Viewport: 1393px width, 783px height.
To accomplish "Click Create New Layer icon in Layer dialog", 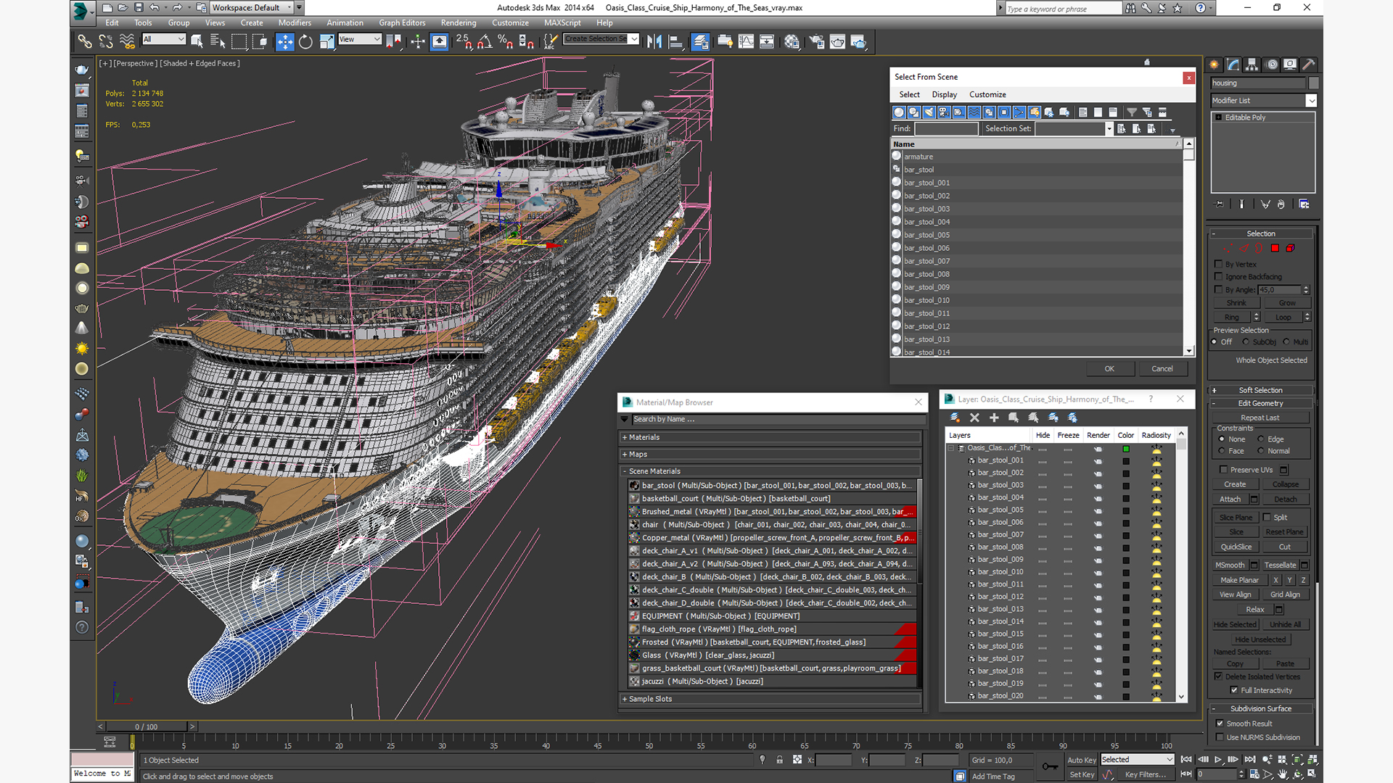I will (955, 418).
